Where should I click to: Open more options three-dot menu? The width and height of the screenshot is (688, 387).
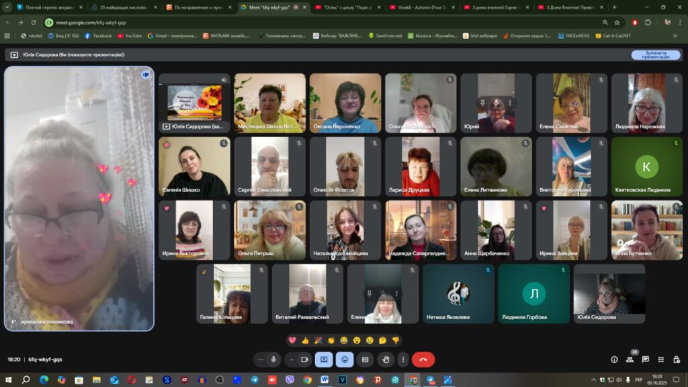tap(403, 359)
